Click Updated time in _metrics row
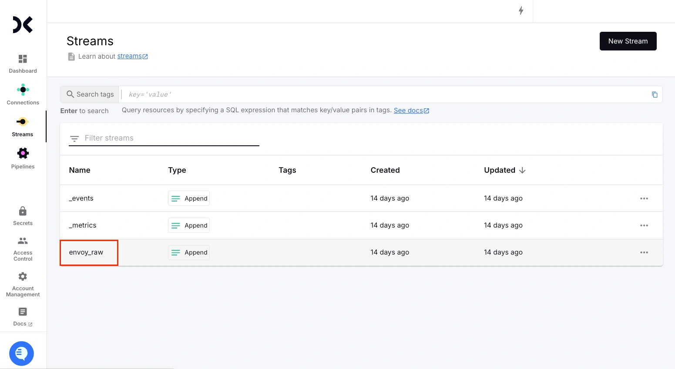This screenshot has width=675, height=369. pyautogui.click(x=504, y=225)
